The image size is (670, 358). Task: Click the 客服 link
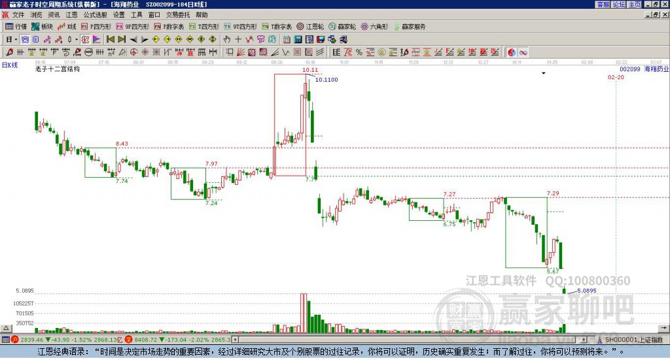click(x=603, y=5)
